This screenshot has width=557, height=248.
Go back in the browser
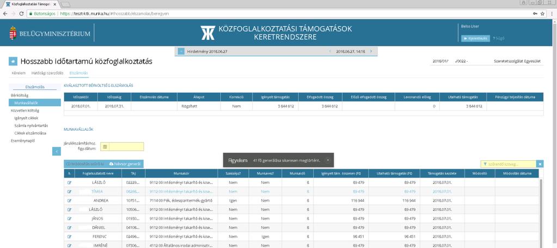tap(5, 14)
